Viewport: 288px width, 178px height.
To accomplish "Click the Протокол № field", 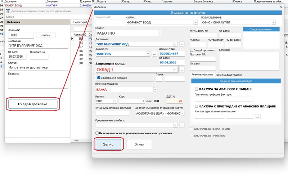I will 203,59.
